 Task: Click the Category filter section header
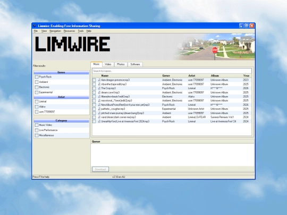click(61, 121)
